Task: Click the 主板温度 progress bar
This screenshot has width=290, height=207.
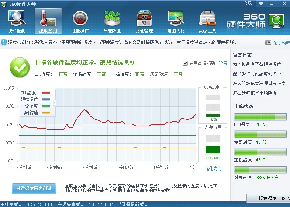Action: pos(260,152)
